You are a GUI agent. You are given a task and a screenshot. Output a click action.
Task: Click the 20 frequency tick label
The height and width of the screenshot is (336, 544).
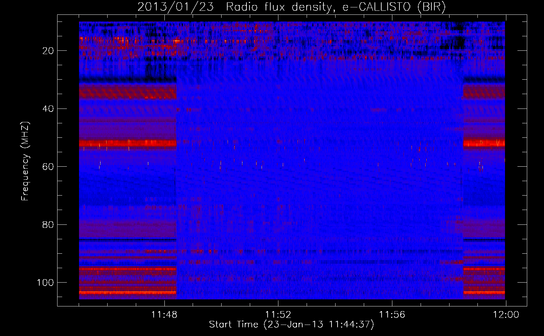click(x=48, y=51)
